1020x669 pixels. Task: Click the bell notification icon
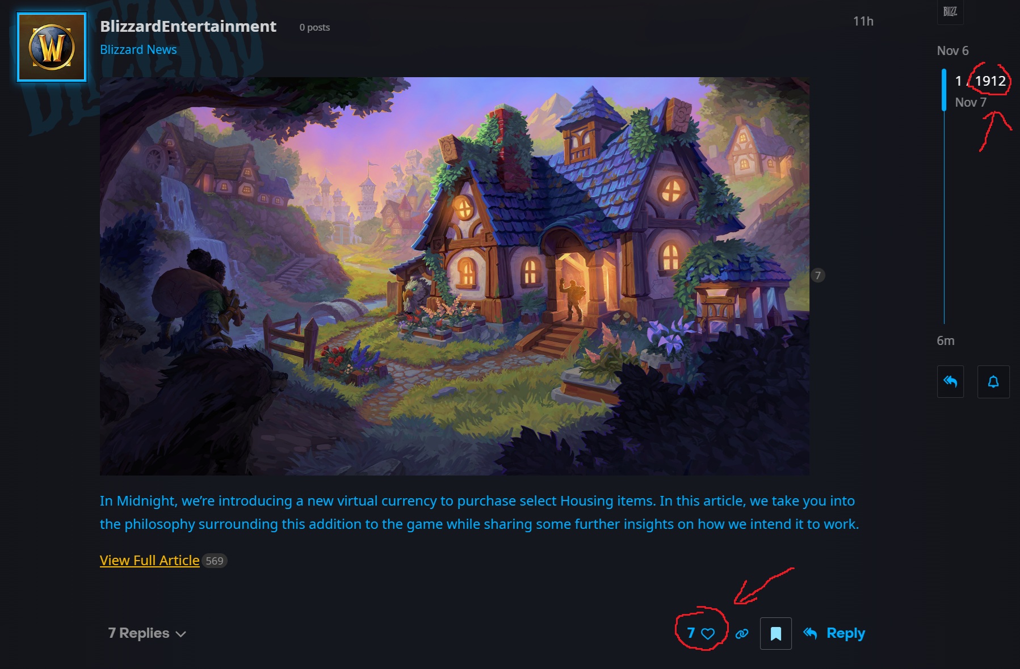[993, 382]
